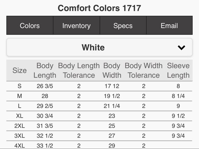
Task: Click the Body Width Tolerance header
Action: [143, 70]
